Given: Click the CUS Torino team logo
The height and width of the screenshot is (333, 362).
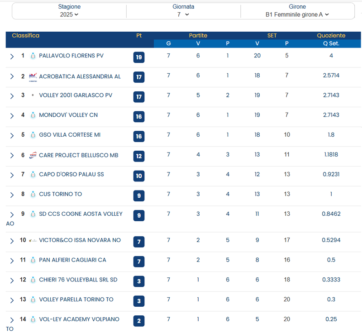Looking at the screenshot, I should click(33, 195).
